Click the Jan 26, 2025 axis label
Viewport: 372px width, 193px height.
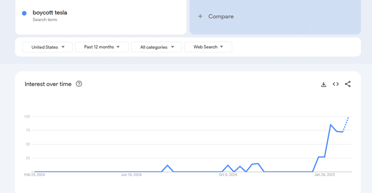(x=325, y=175)
